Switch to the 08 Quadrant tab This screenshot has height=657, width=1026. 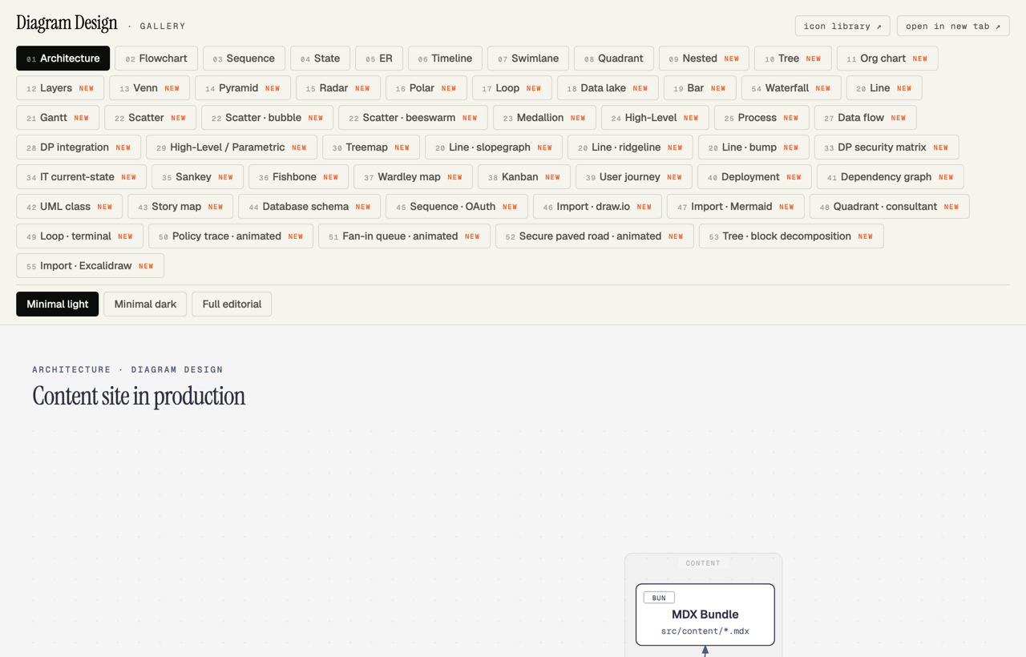click(x=614, y=58)
